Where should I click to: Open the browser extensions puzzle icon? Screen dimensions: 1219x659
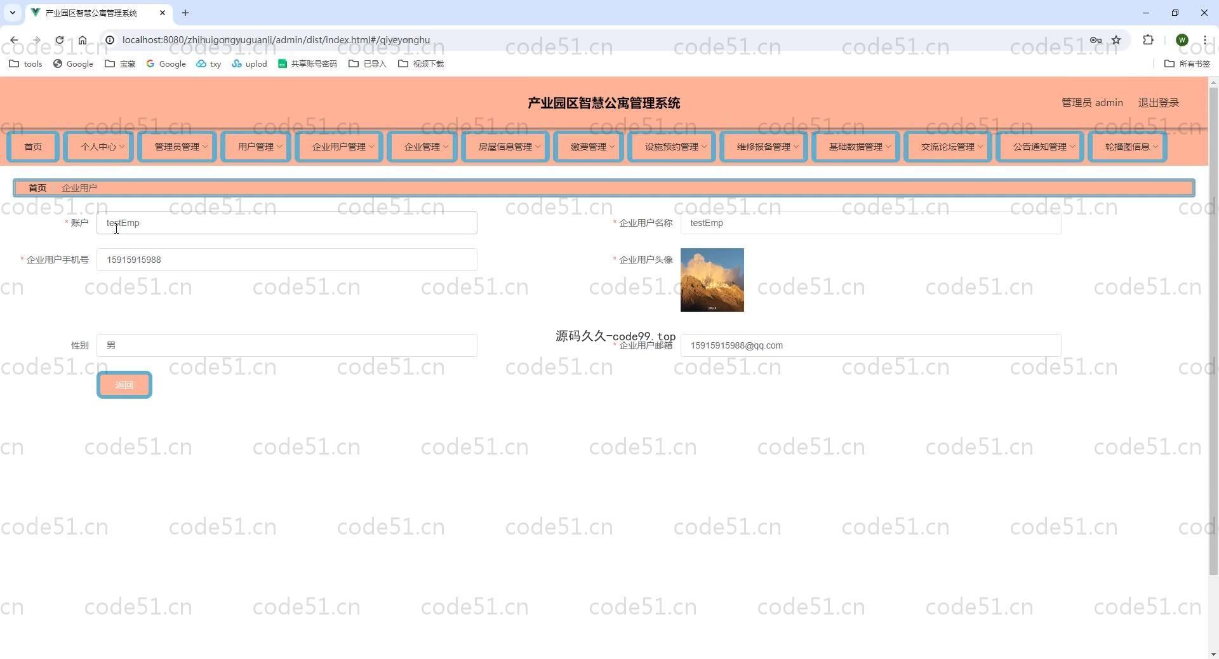[1148, 40]
